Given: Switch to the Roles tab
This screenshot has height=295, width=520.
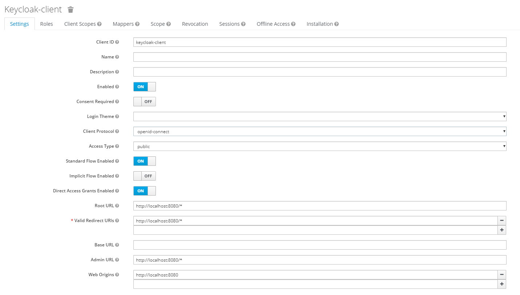Looking at the screenshot, I should (47, 24).
